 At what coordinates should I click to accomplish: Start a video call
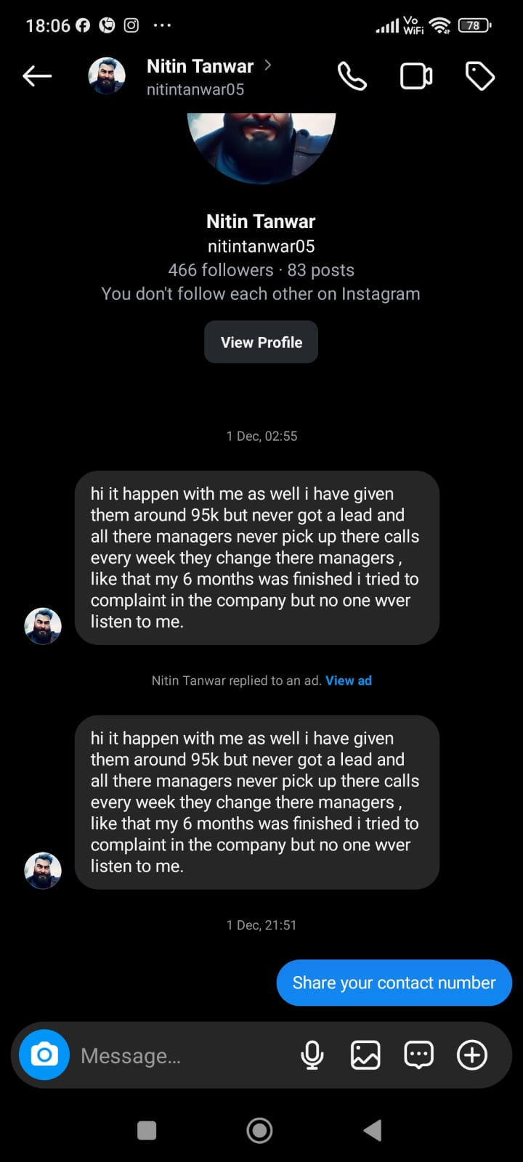pyautogui.click(x=416, y=76)
